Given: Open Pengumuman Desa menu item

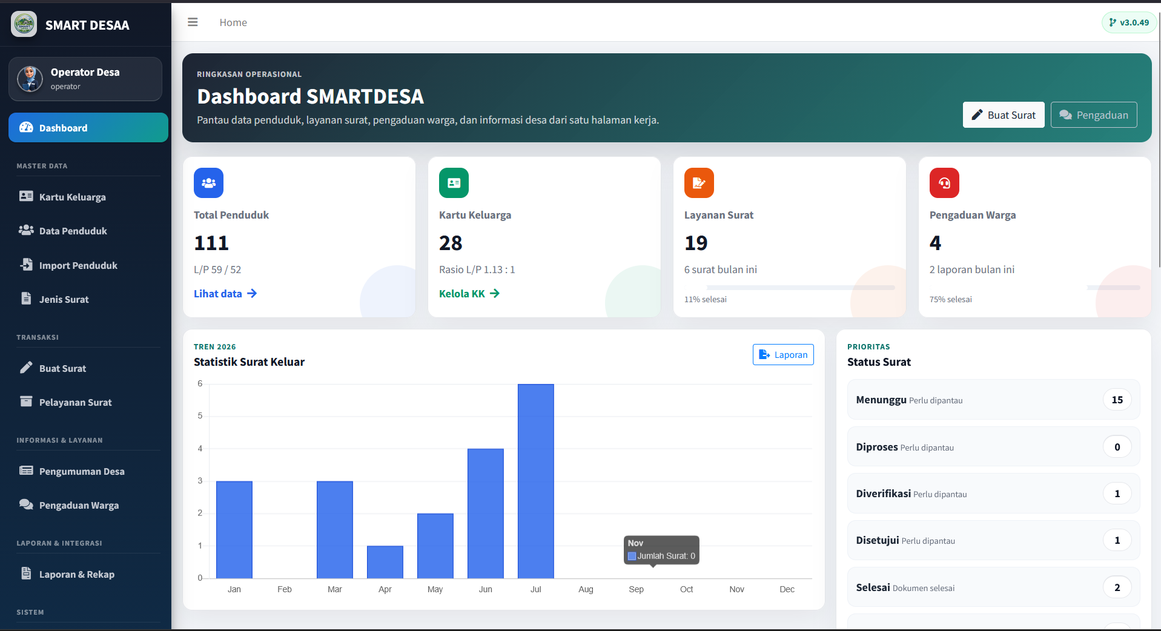Looking at the screenshot, I should coord(88,471).
